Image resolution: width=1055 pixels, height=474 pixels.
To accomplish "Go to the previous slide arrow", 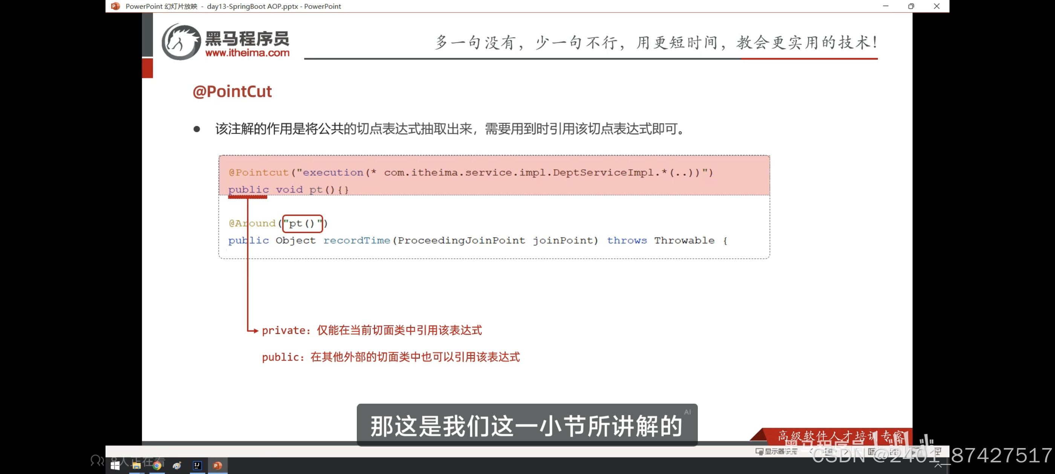I will 811,451.
